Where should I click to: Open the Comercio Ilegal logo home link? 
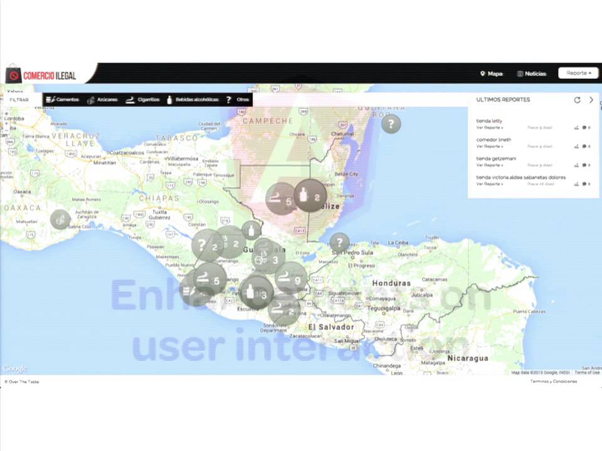click(x=41, y=75)
